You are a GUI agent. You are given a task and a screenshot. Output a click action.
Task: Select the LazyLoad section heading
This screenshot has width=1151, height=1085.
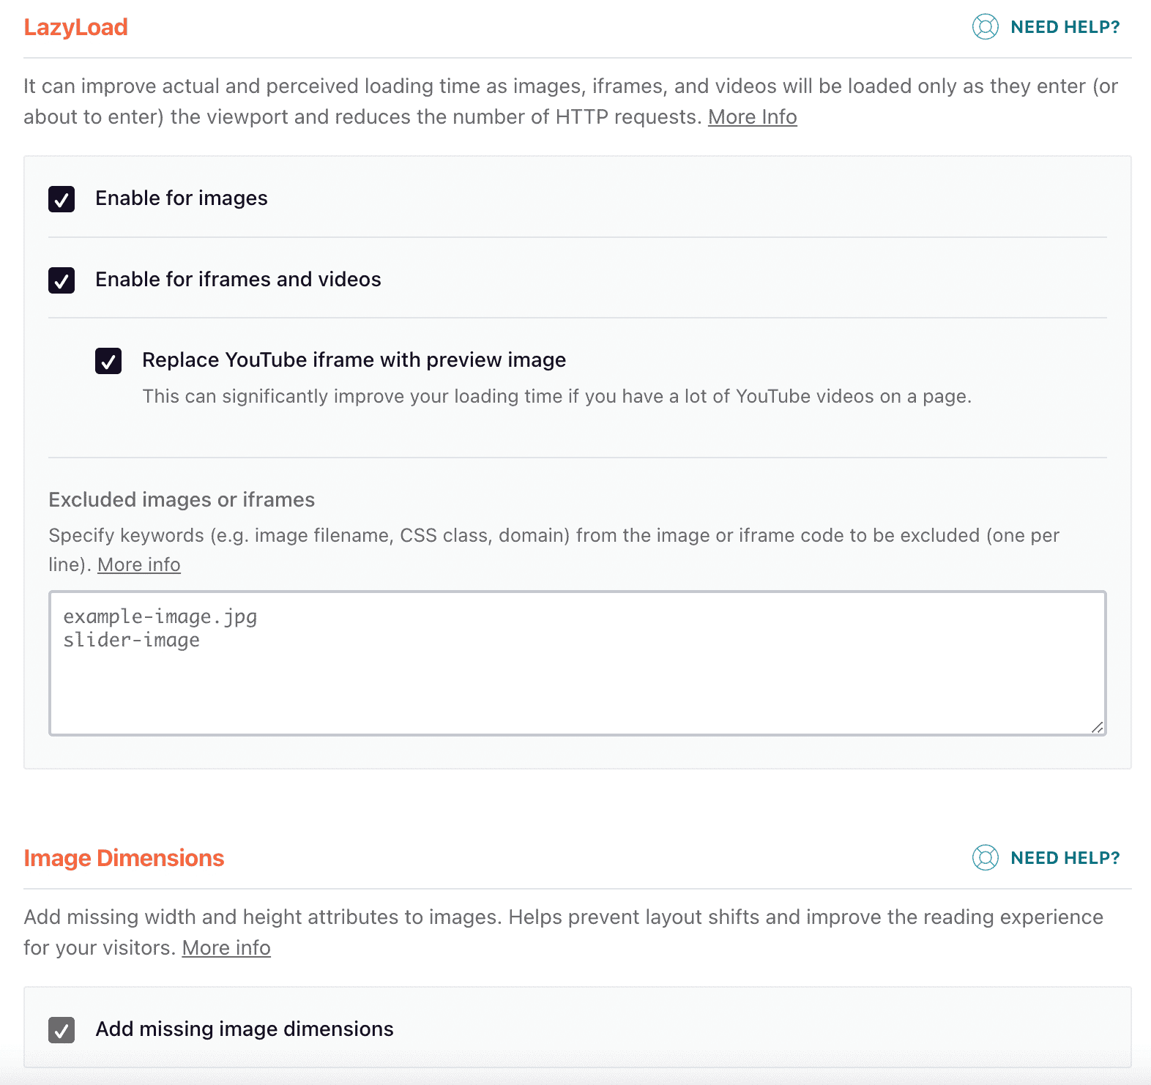point(75,27)
